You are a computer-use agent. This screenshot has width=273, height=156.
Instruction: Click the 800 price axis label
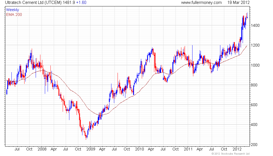(x=254, y=85)
